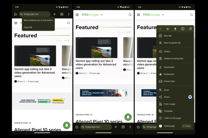The width and height of the screenshot is (208, 138).
Task: Open the page info icon in the menu
Action: (x=183, y=29)
